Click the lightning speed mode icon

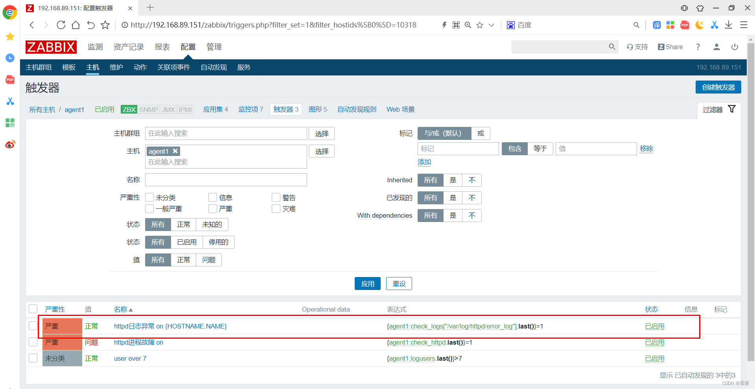(444, 25)
